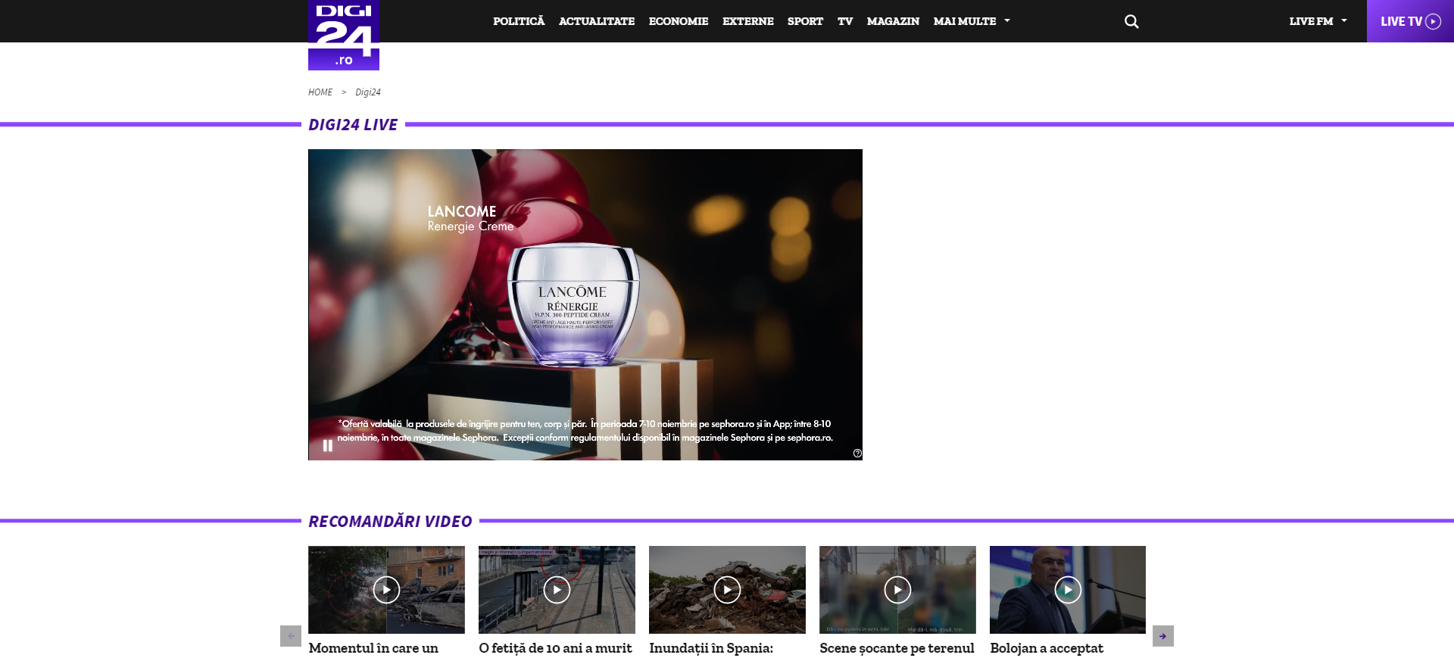Open the search magnifier icon
This screenshot has height=658, width=1454.
(1131, 21)
